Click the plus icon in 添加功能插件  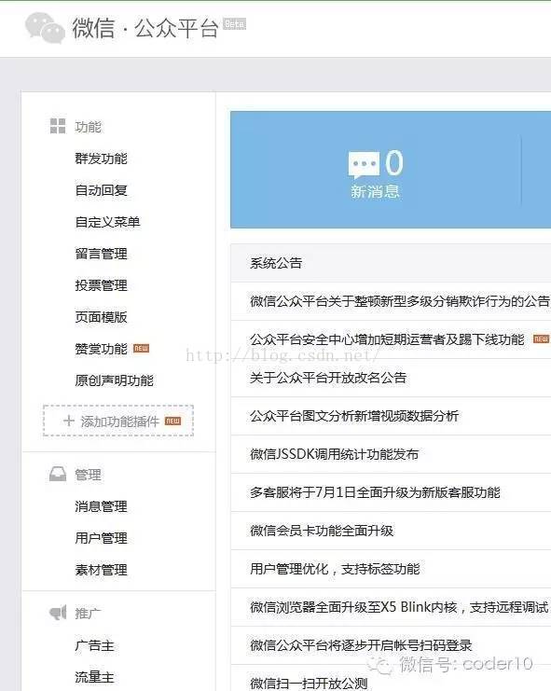point(69,421)
